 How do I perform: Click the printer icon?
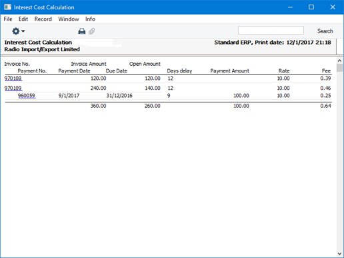(x=82, y=31)
